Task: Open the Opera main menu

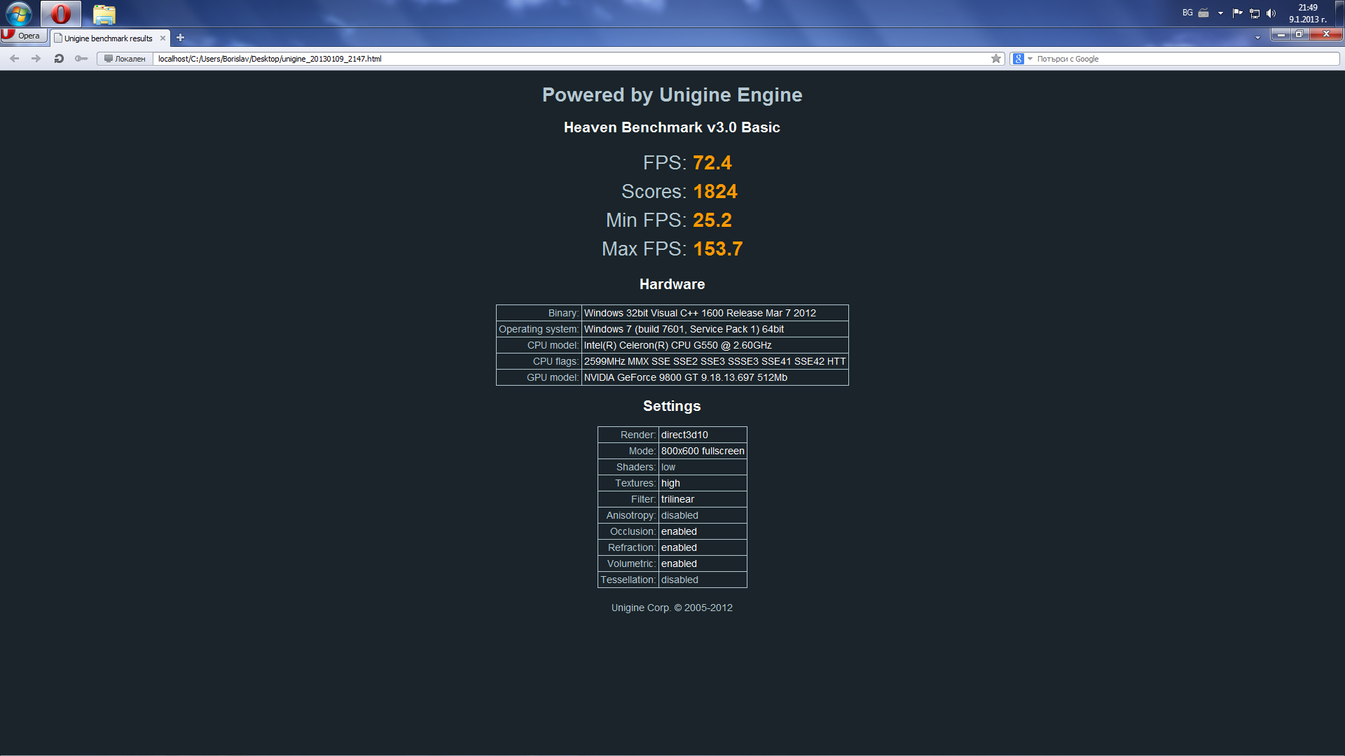Action: click(24, 36)
